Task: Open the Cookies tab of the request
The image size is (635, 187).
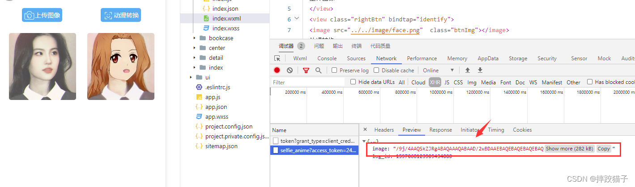Action: click(x=522, y=130)
